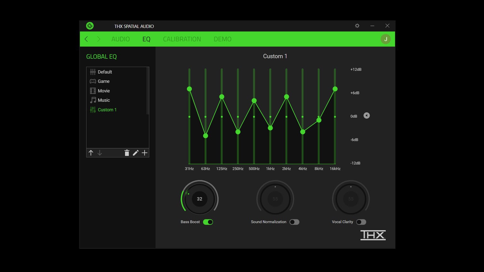This screenshot has width=484, height=272.
Task: Click the Razer logo icon in title bar
Action: tap(90, 26)
